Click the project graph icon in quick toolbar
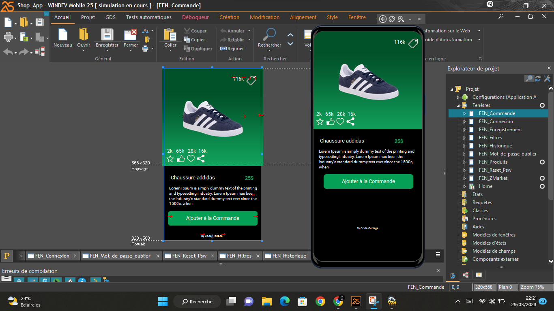The width and height of the screenshot is (554, 311). coord(40,51)
